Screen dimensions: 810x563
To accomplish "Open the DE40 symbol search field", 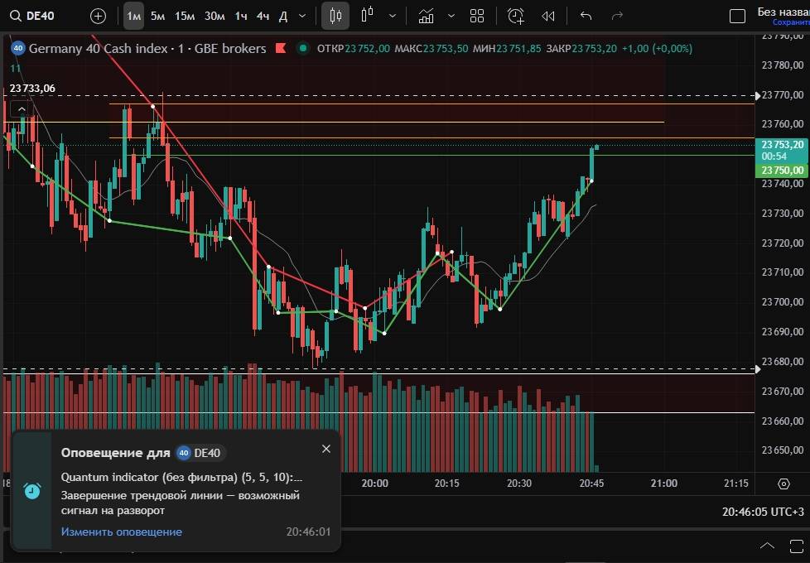I will pyautogui.click(x=40, y=16).
